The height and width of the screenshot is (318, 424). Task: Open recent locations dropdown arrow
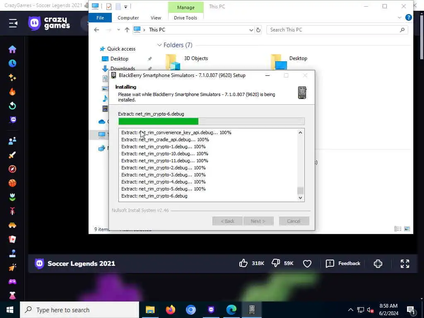tap(118, 30)
